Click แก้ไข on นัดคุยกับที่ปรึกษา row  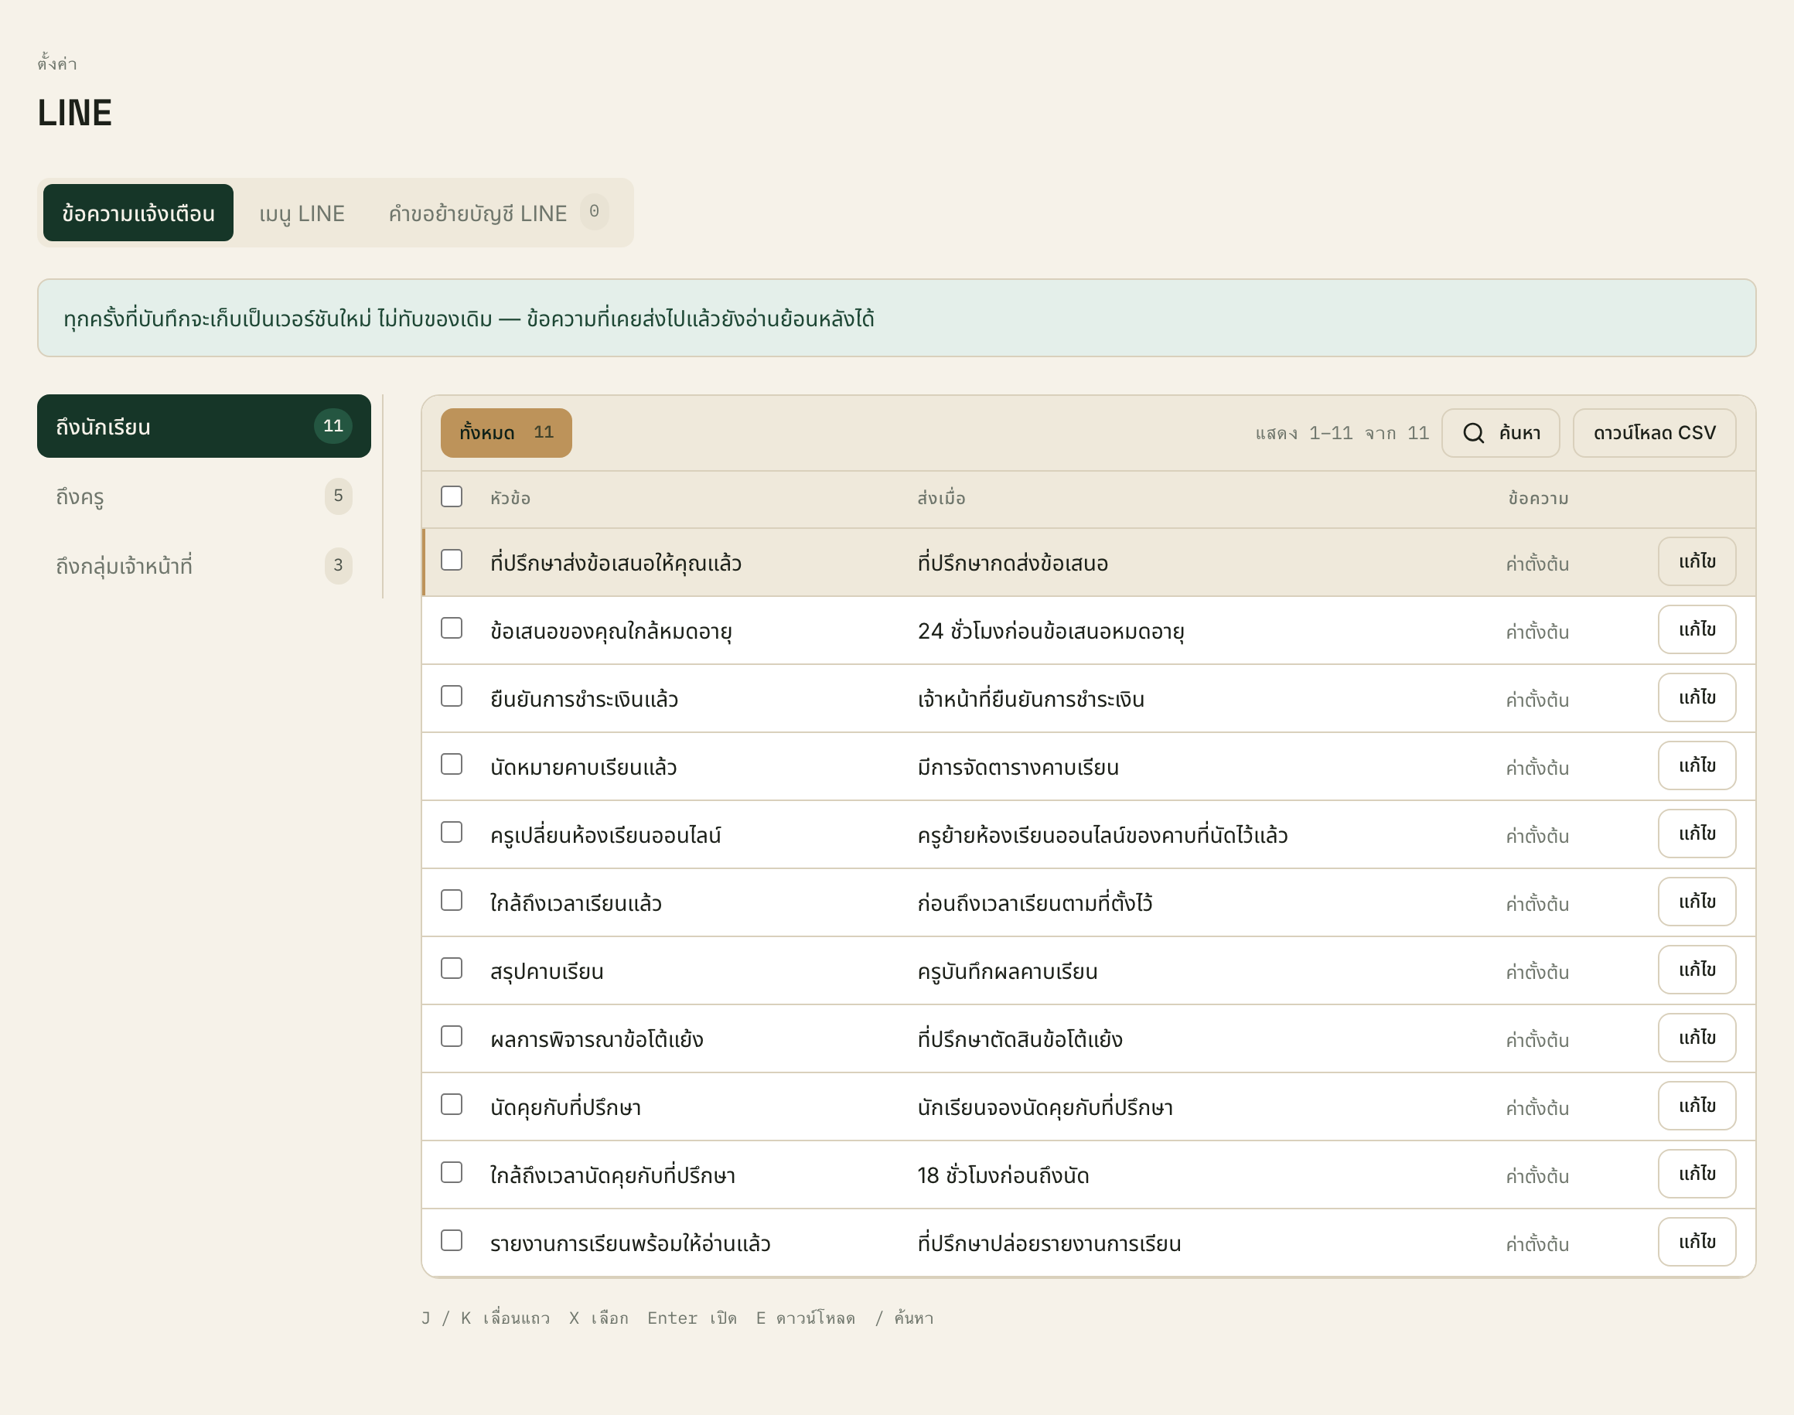tap(1697, 1106)
